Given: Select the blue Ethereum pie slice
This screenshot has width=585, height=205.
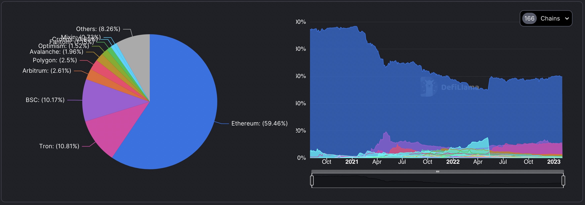Looking at the screenshot, I should point(180,105).
